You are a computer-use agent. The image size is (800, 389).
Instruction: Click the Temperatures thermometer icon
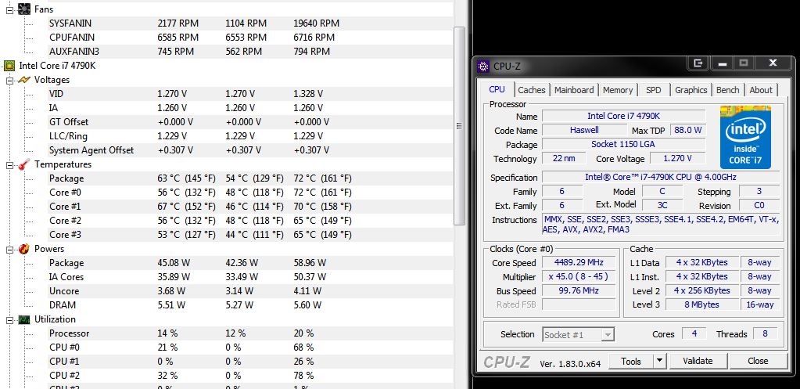click(x=24, y=164)
